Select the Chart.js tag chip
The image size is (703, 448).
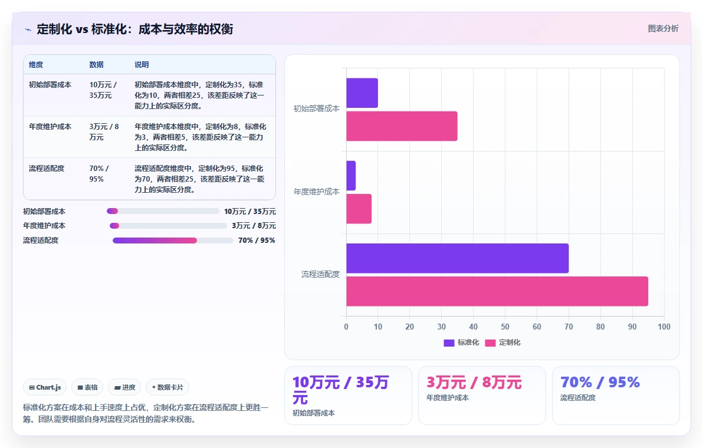coord(45,387)
